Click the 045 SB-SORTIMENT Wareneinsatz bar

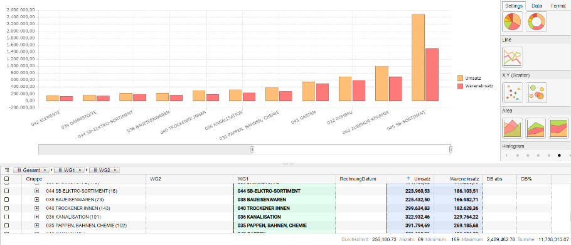click(x=432, y=75)
